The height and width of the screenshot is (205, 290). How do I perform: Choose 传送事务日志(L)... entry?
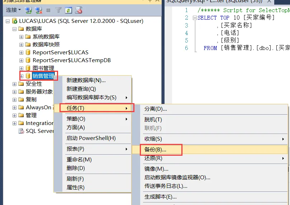210,186
